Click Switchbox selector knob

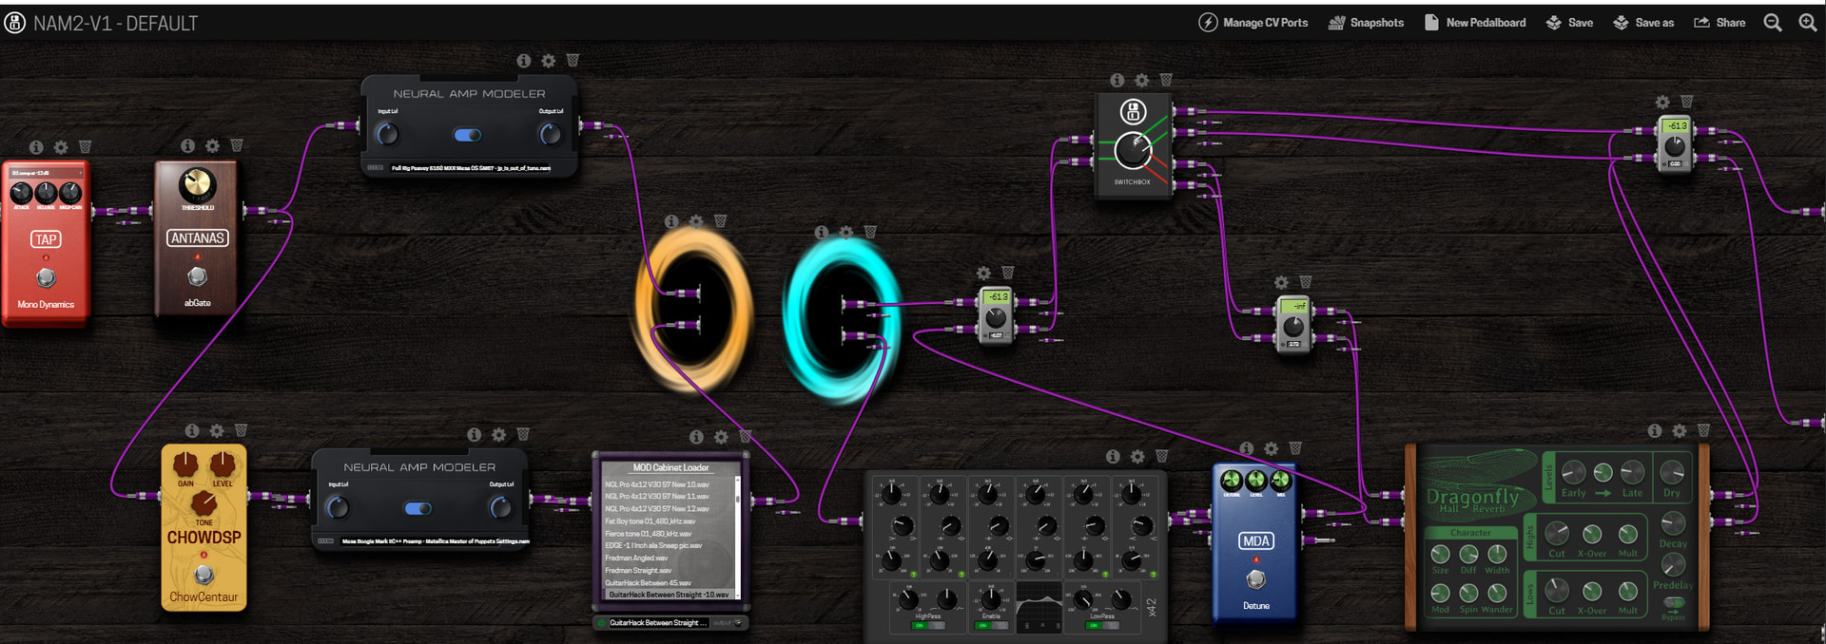coord(1133,149)
